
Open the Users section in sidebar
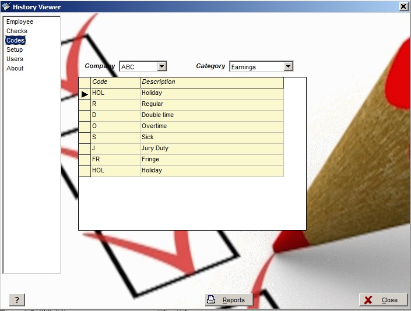point(15,59)
